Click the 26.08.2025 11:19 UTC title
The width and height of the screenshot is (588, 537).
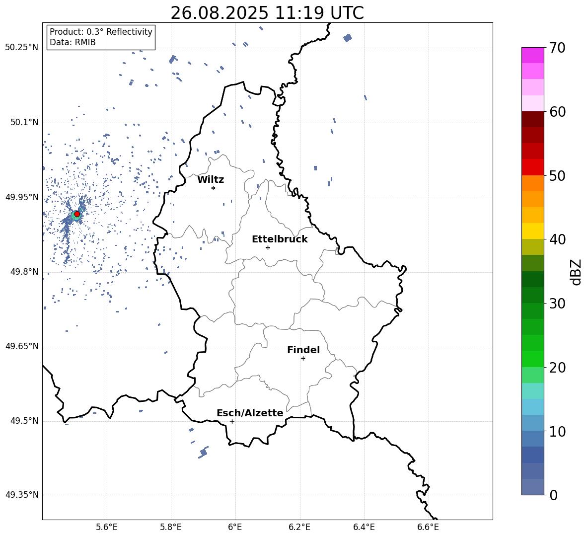point(267,13)
